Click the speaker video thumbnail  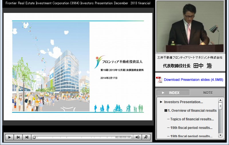click(190, 27)
